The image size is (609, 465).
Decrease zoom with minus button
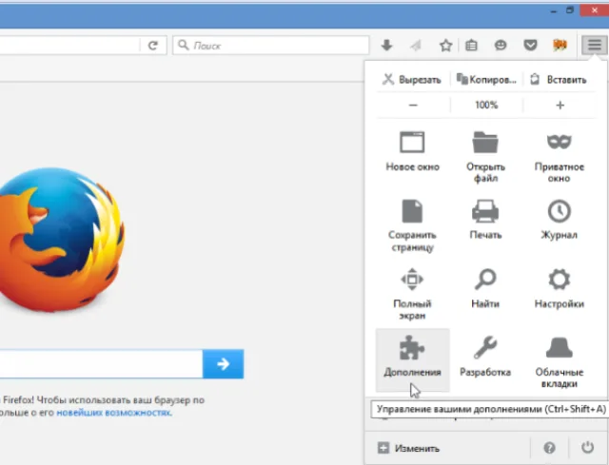tap(413, 106)
